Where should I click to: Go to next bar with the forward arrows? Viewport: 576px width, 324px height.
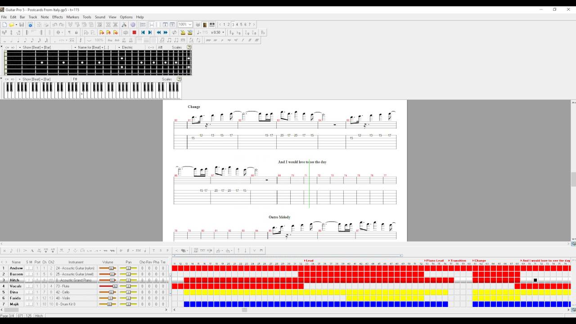(x=166, y=32)
